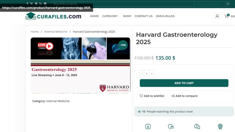This screenshot has width=235, height=132.
Task: Click the payment wallet feature icon
Action: (x=171, y=127)
